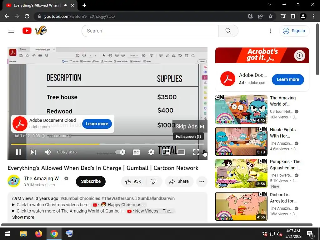This screenshot has width=320, height=240.
Task: Open File Explorer from taskbar
Action: click(23, 234)
